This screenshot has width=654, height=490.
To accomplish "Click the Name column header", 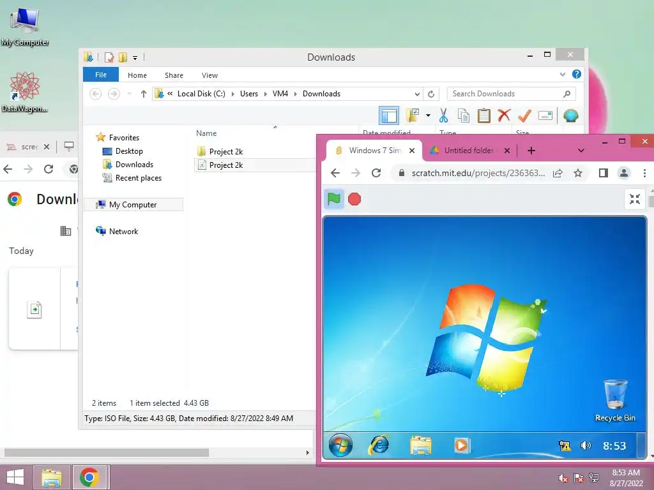I will tap(206, 133).
